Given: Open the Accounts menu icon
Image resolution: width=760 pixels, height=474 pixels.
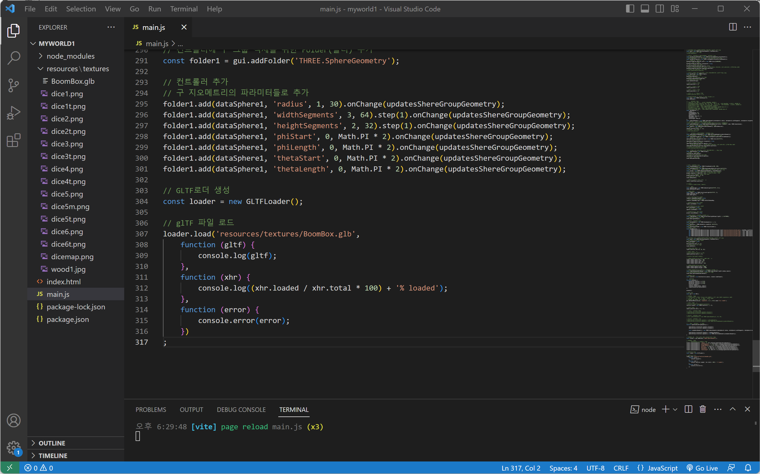Looking at the screenshot, I should point(13,420).
